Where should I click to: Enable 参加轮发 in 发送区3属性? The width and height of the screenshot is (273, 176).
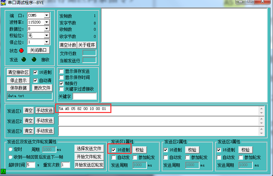241,157
